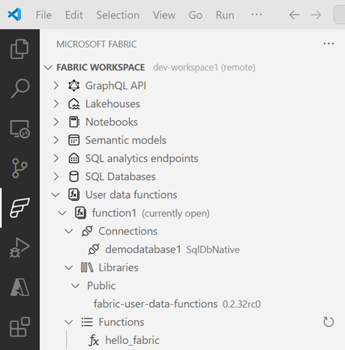
Task: Open the Remote Explorer icon
Action: [19, 129]
